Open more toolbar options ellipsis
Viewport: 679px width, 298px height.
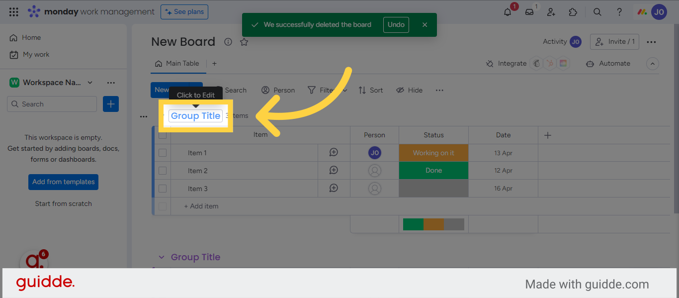click(x=439, y=90)
